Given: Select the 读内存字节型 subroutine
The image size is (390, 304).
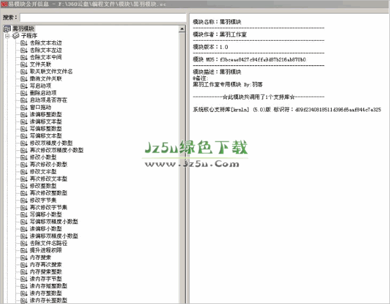Looking at the screenshot, I should [46, 279].
